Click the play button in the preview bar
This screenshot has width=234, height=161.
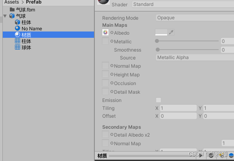201,155
